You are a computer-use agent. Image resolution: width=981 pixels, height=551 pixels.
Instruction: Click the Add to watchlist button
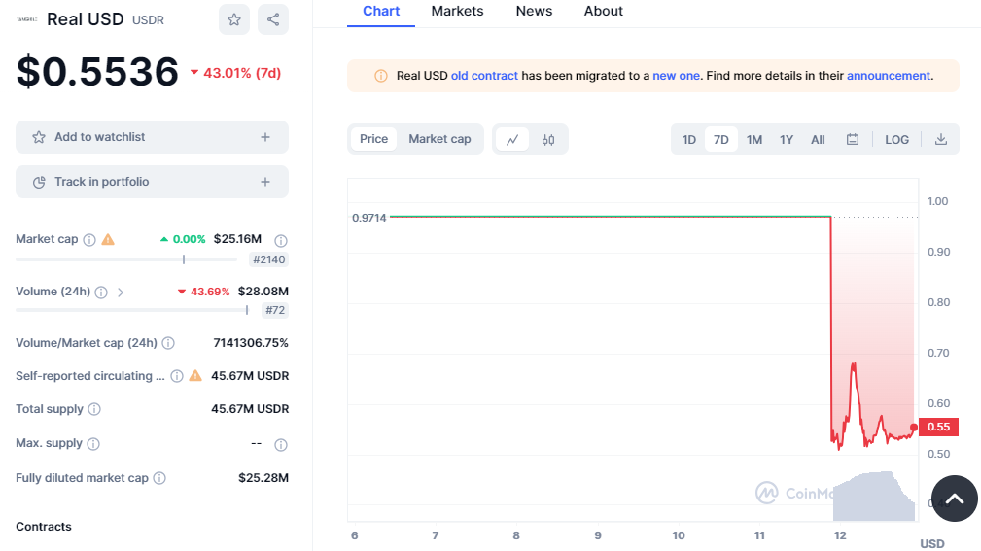152,137
